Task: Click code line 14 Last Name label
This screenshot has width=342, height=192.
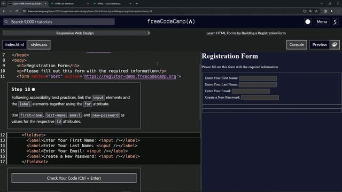Action: [82, 146]
